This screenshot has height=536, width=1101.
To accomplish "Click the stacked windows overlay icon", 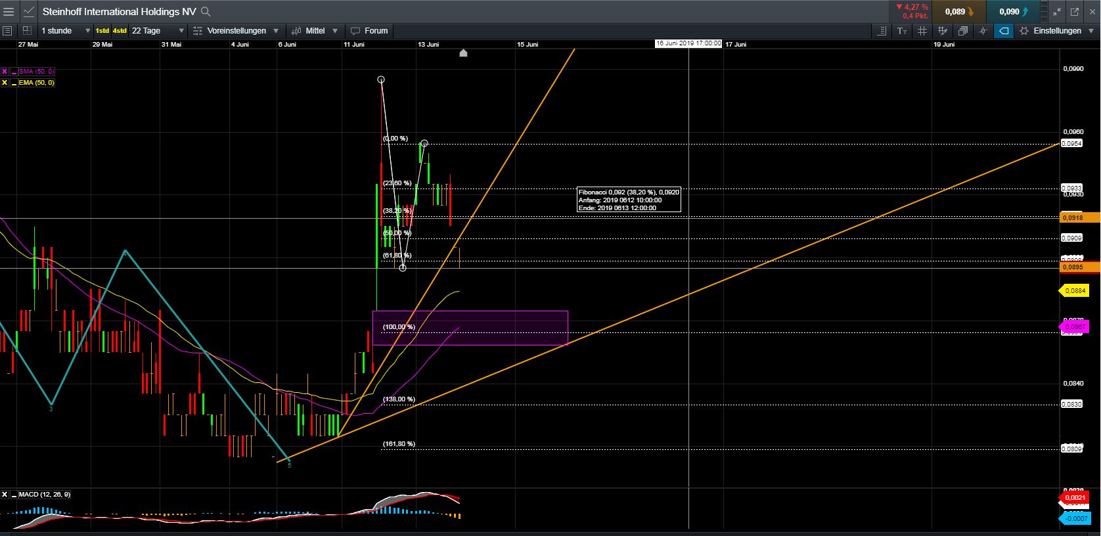I will tap(963, 31).
